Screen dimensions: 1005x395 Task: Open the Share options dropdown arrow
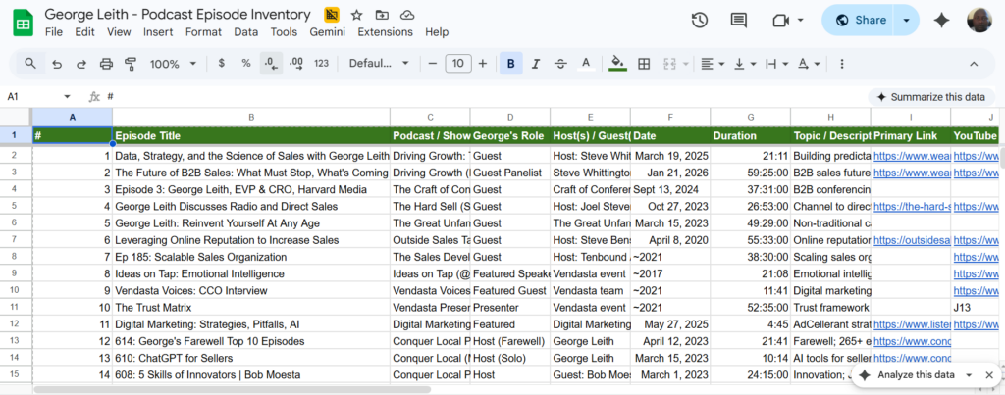click(x=906, y=21)
